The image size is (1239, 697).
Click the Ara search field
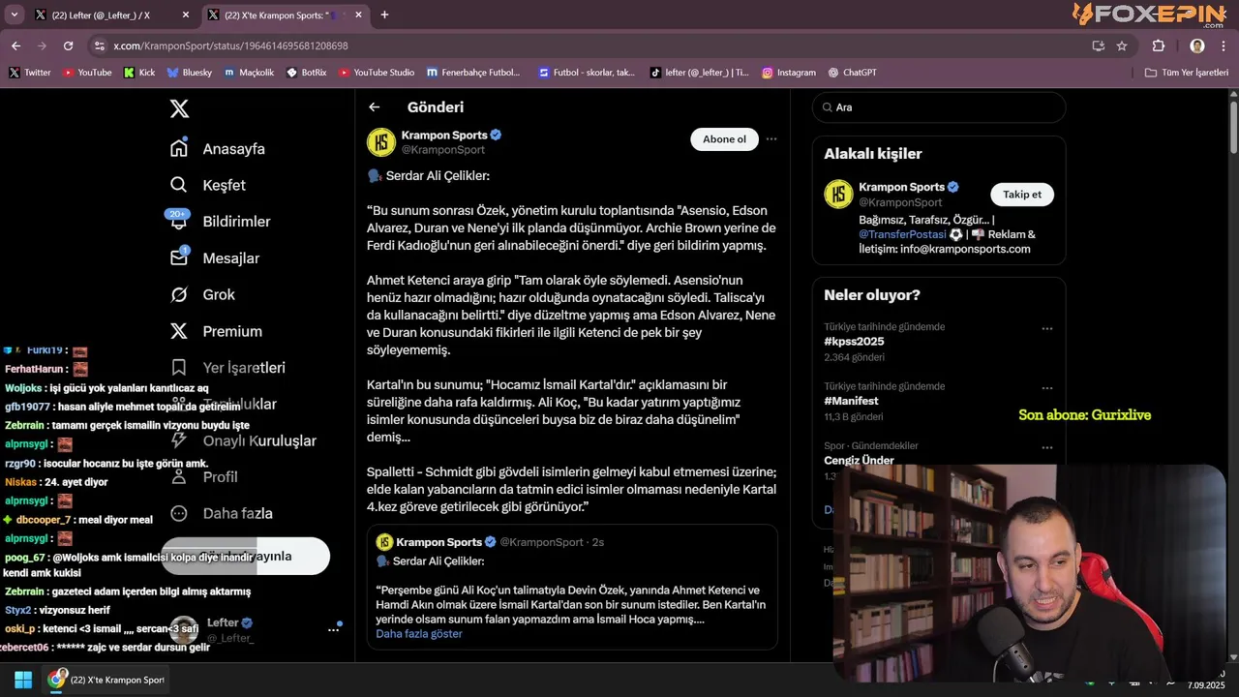pos(939,107)
